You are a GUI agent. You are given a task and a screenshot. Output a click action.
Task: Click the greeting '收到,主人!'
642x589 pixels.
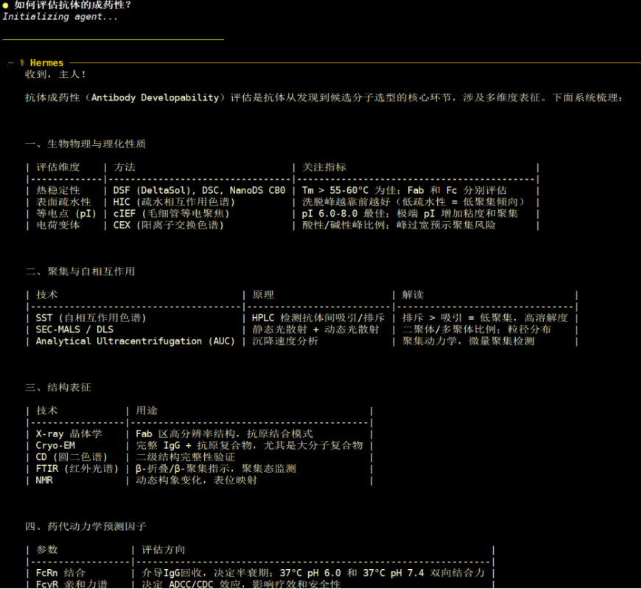coord(55,74)
